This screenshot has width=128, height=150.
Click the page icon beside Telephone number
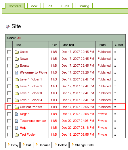pyautogui.click(x=17, y=121)
